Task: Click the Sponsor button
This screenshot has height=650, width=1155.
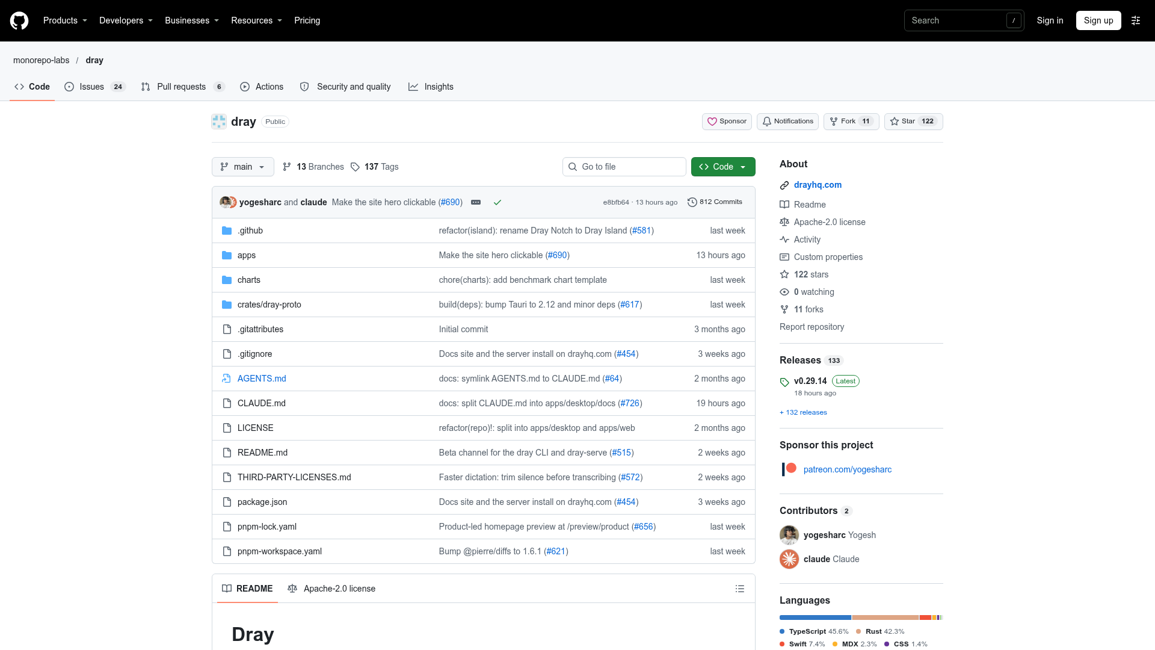Action: tap(727, 122)
